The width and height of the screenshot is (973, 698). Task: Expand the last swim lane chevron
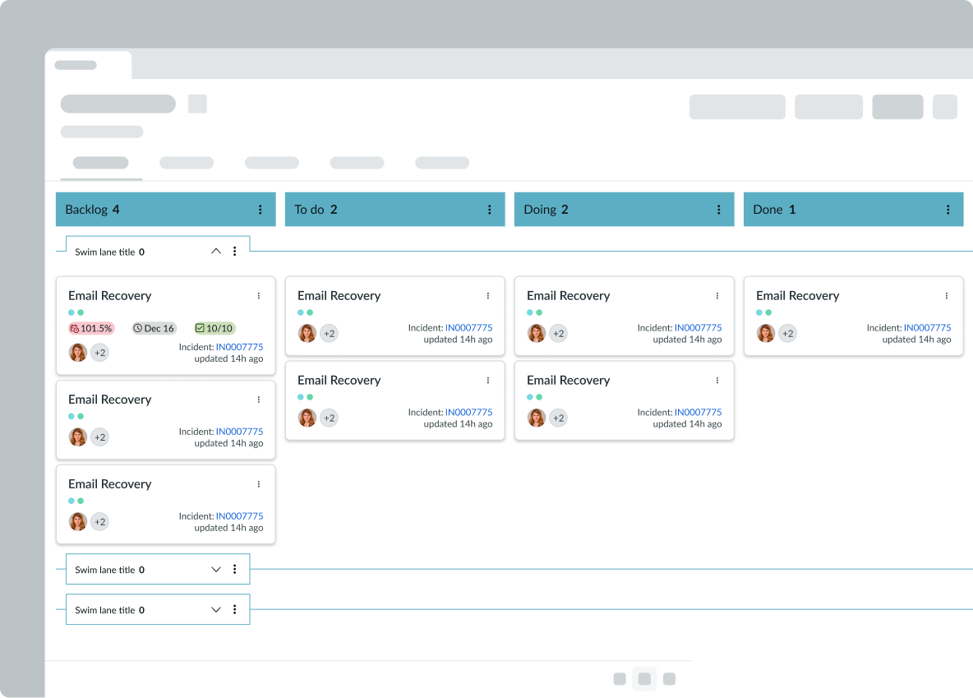point(216,609)
